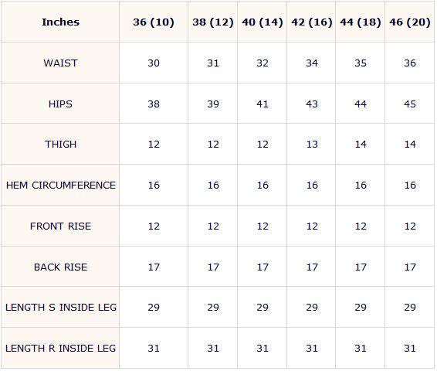437x371 pixels.
Task: Click the HEM CIRCUMFERENCE row label
Action: [61, 185]
